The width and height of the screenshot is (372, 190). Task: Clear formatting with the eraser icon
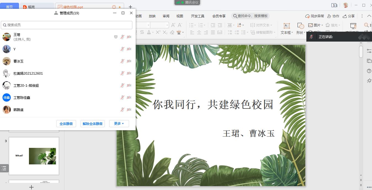[172, 32]
